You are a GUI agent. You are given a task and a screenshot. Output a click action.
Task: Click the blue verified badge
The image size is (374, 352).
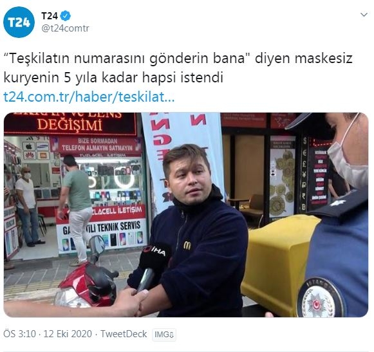(x=65, y=16)
